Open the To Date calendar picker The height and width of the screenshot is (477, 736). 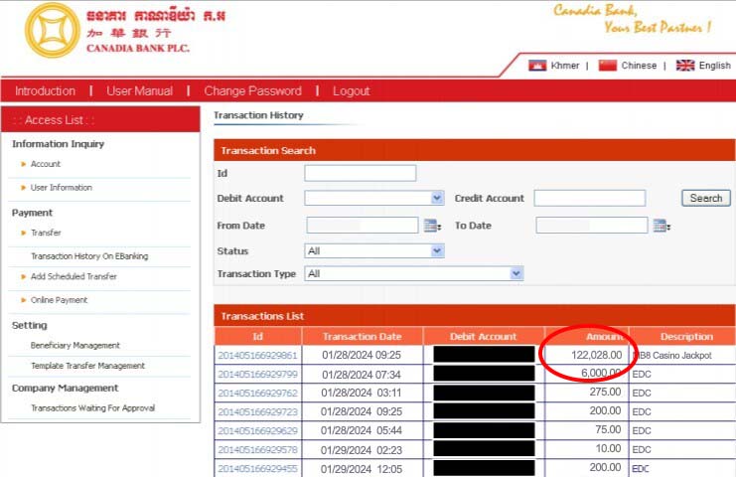(661, 226)
